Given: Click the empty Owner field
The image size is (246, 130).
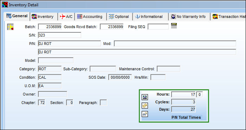Looking at the screenshot, I should coord(53,94).
